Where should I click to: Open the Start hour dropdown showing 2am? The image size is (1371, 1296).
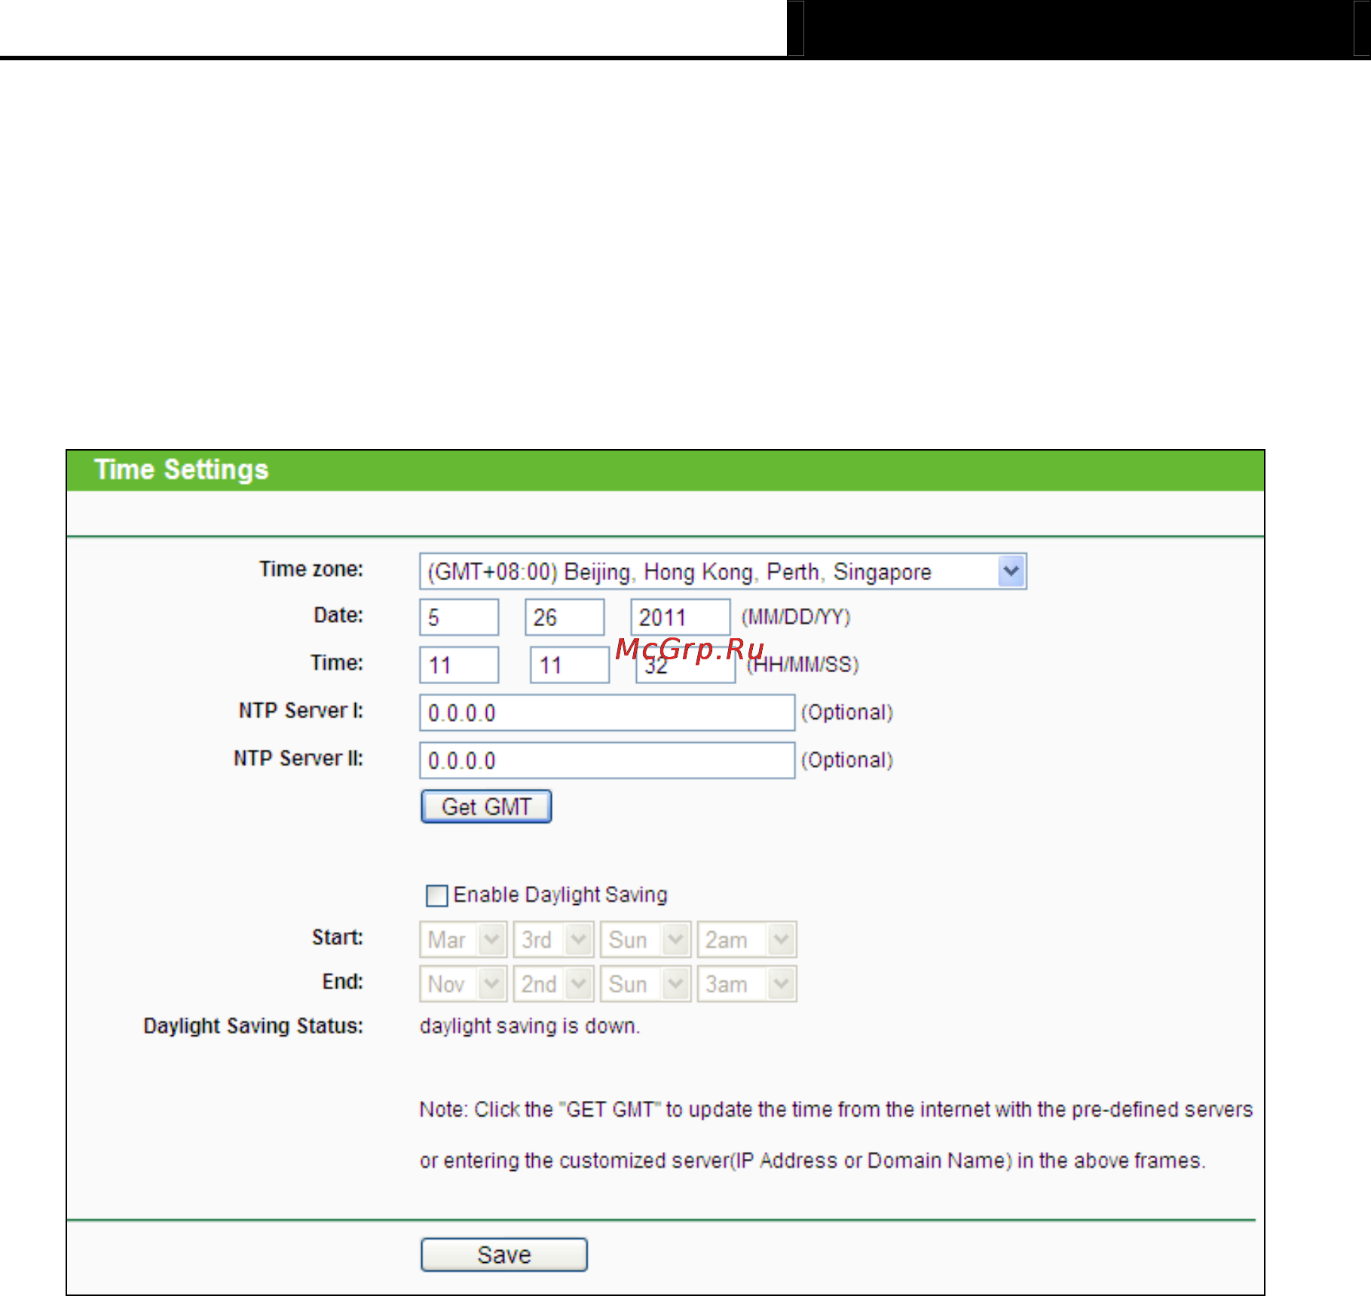tap(746, 940)
